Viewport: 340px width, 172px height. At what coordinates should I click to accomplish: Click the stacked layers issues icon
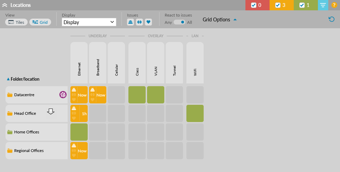[x=130, y=22]
